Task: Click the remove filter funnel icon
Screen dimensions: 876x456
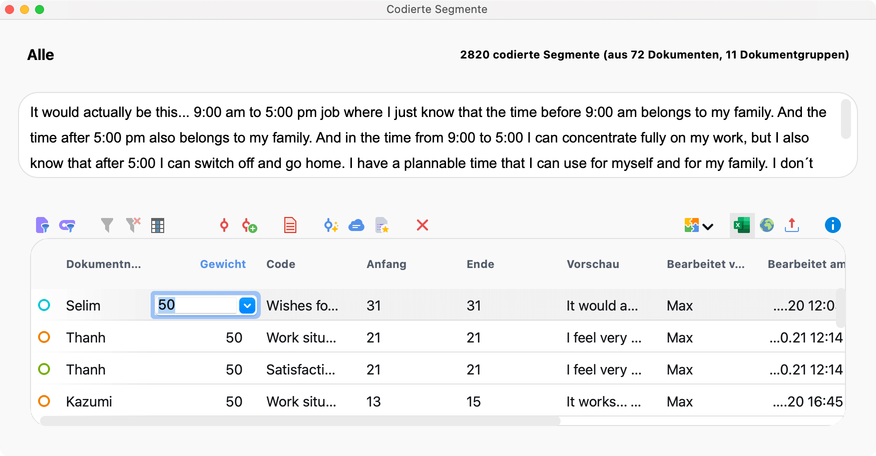Action: (x=133, y=225)
